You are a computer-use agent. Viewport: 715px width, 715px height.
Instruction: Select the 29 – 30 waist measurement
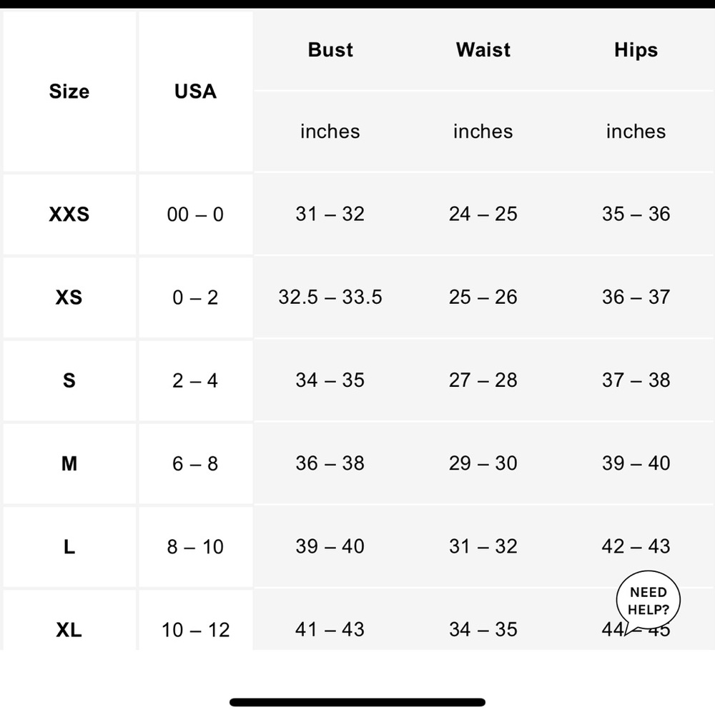pyautogui.click(x=483, y=463)
